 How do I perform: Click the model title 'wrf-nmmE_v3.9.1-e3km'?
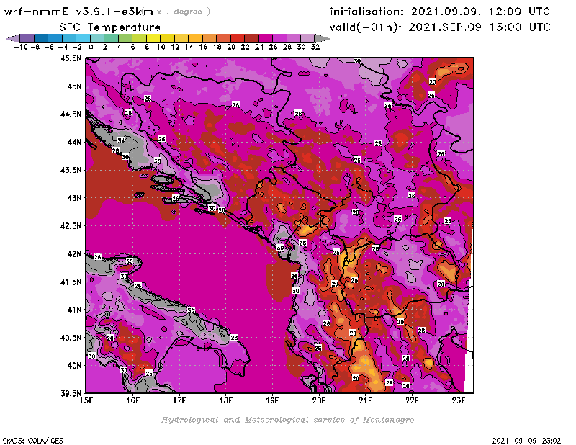[78, 12]
